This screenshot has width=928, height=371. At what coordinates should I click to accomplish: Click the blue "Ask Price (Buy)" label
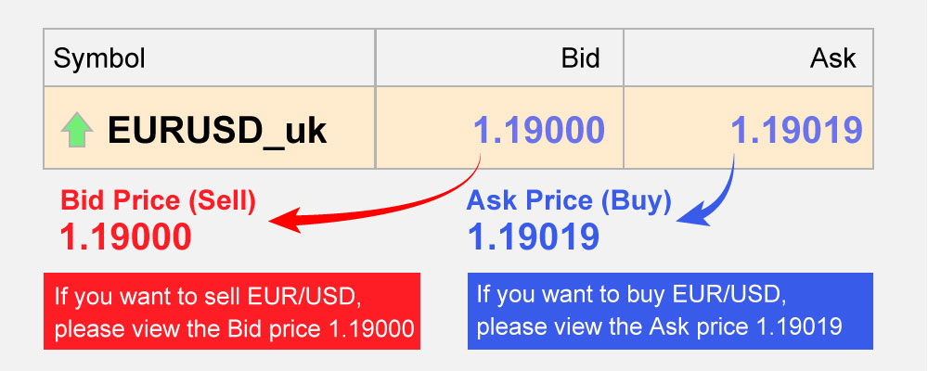point(569,199)
